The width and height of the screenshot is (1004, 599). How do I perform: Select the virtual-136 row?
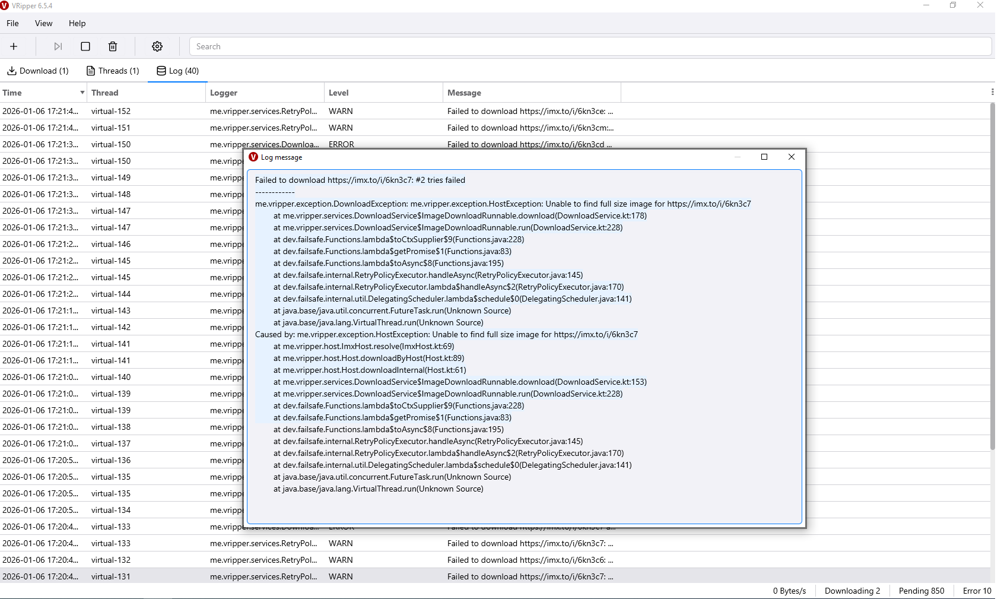click(122, 460)
